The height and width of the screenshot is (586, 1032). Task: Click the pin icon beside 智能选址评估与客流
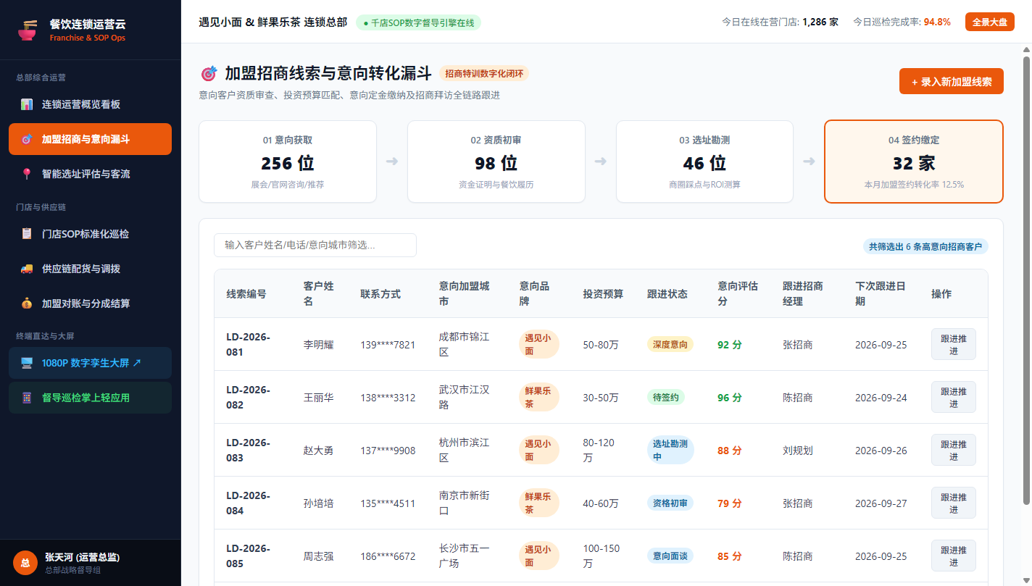tap(27, 174)
